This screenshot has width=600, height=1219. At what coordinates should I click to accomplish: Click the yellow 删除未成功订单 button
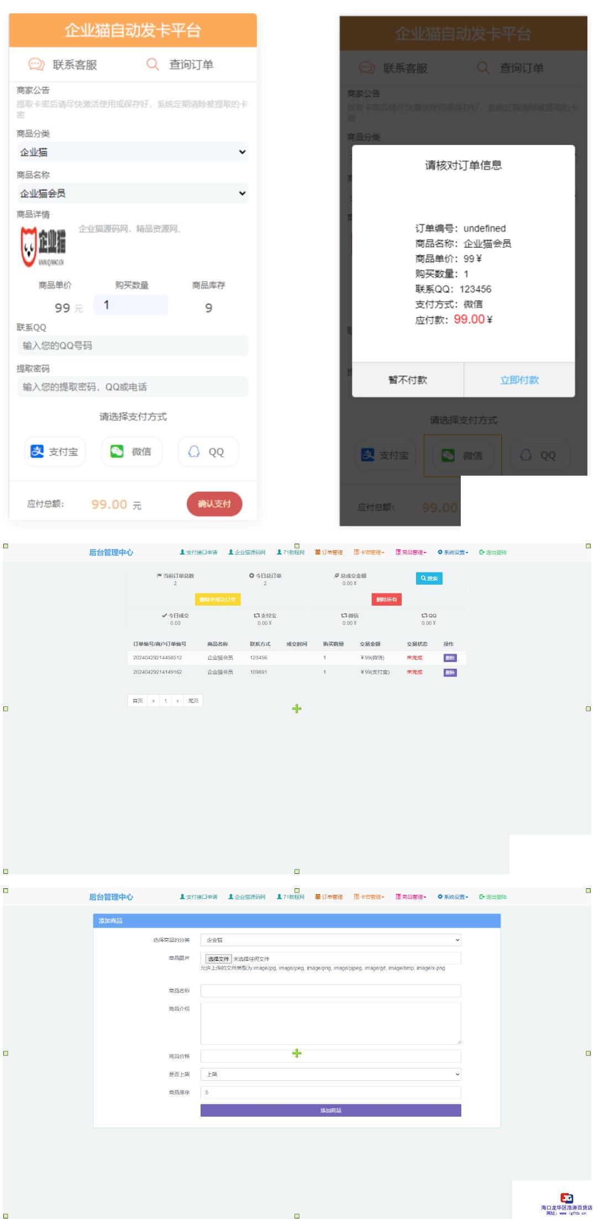pyautogui.click(x=218, y=600)
